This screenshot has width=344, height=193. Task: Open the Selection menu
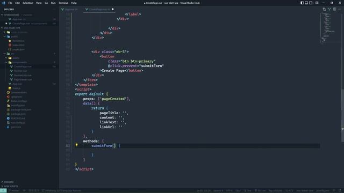[x=28, y=3]
